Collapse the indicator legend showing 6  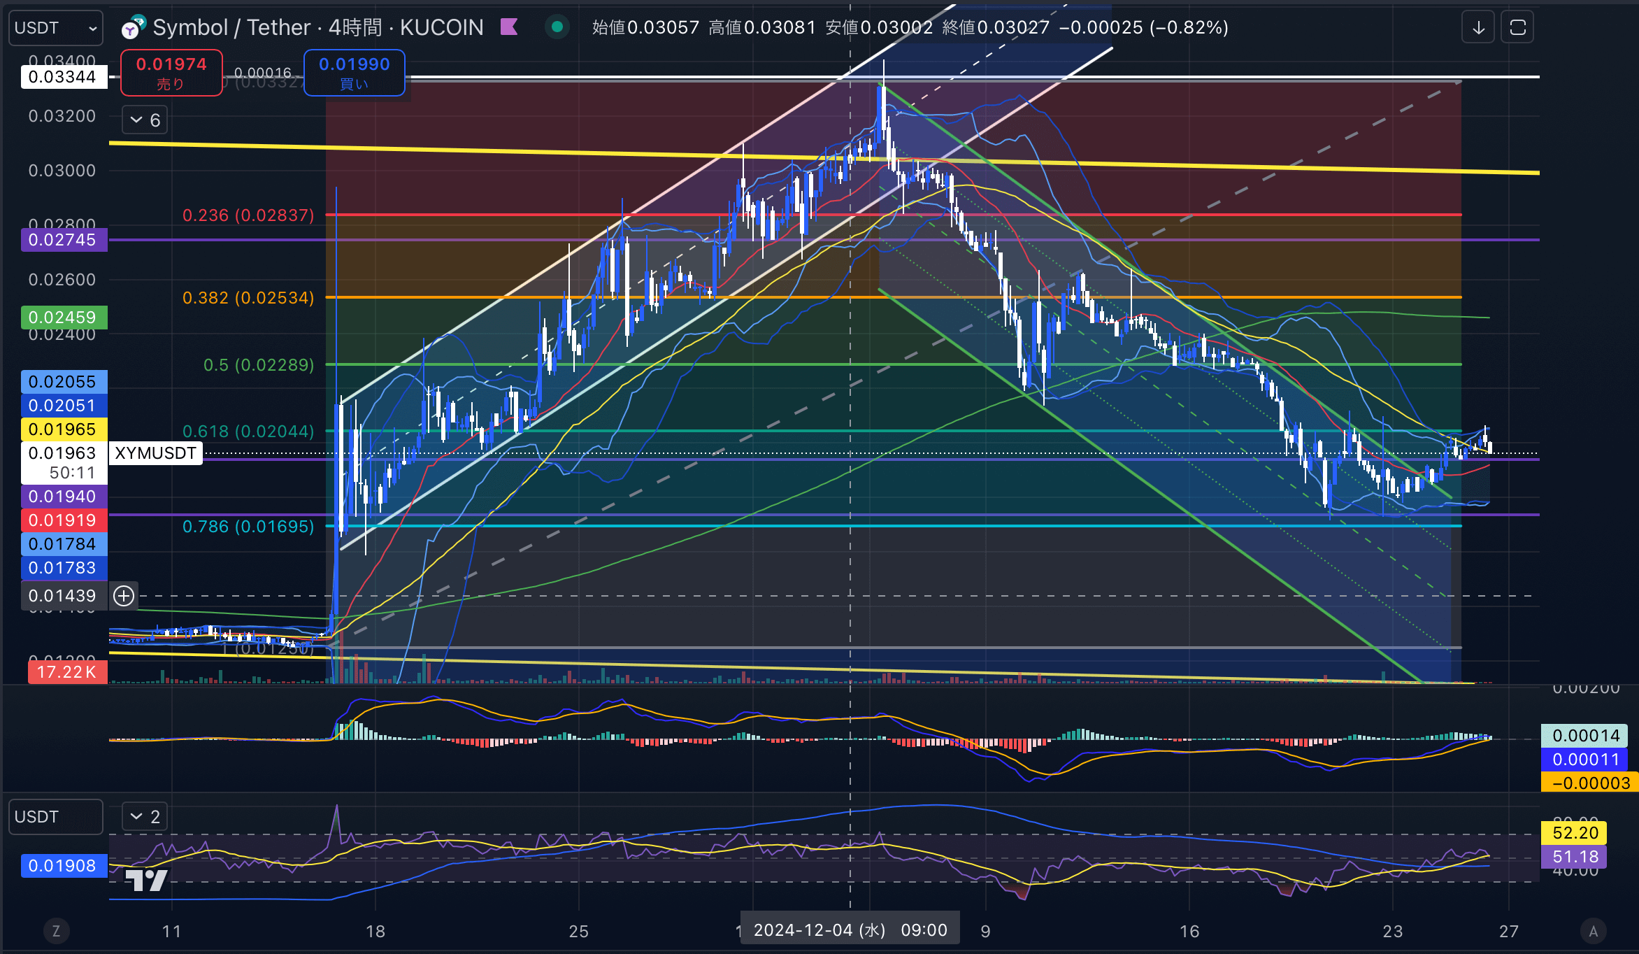[x=145, y=120]
